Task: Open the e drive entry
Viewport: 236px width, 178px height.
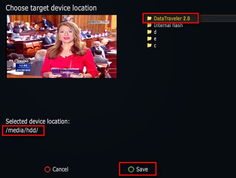Action: pos(155,39)
